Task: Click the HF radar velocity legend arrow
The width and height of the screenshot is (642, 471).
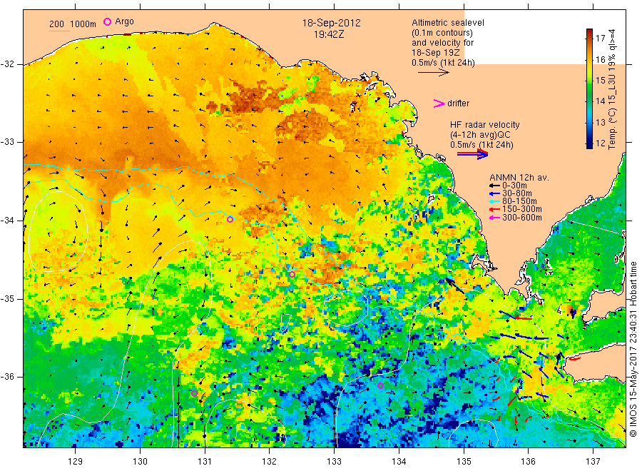Action: [473, 154]
